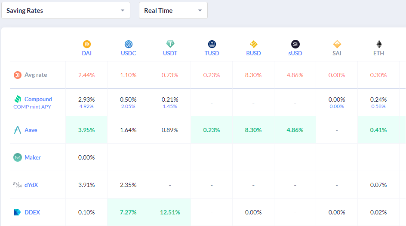Select the SAI column header label
The image size is (406, 226).
pos(337,53)
